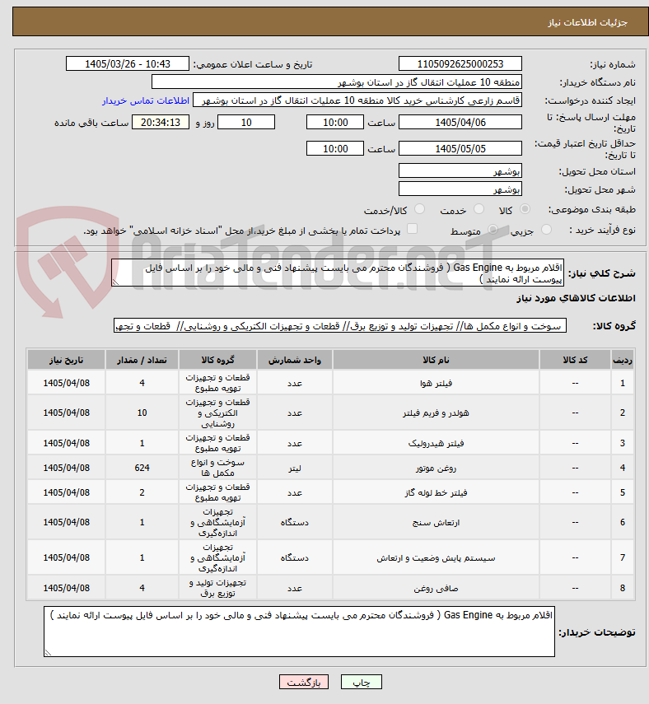
Task: Click the کد کالا column header
Action: click(x=575, y=360)
